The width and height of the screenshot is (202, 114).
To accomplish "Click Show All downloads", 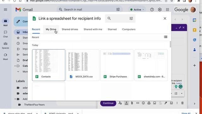I will 186,113.
